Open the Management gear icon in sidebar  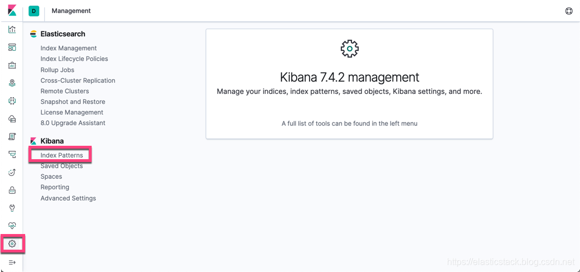point(12,244)
